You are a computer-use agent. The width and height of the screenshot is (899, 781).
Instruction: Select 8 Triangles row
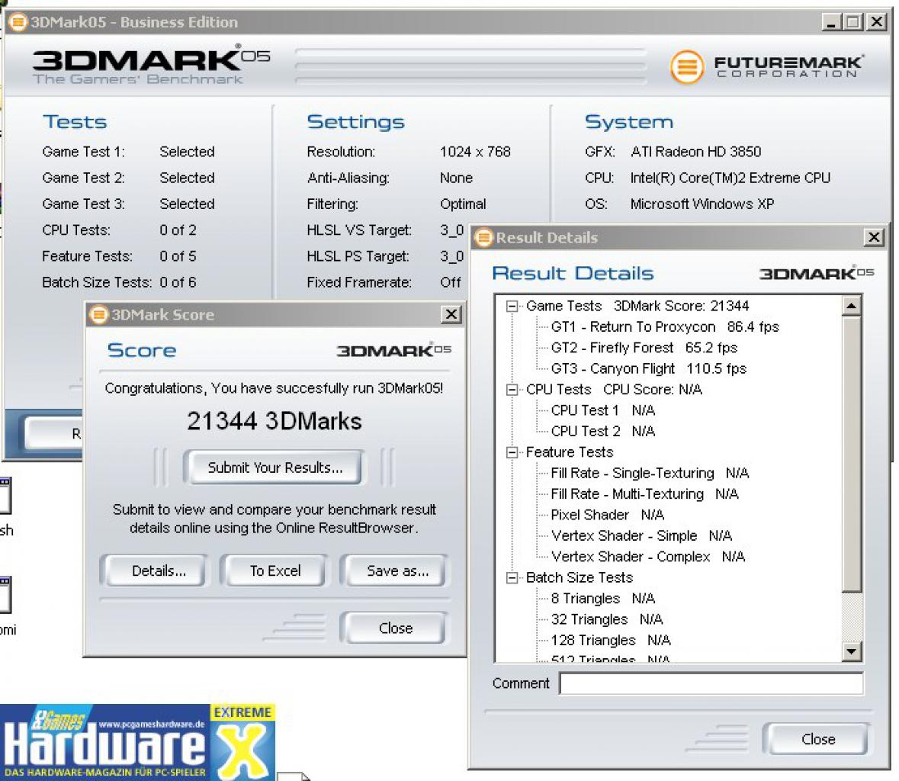click(602, 599)
